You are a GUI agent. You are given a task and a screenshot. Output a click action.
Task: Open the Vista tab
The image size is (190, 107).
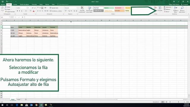[x=53, y=4]
